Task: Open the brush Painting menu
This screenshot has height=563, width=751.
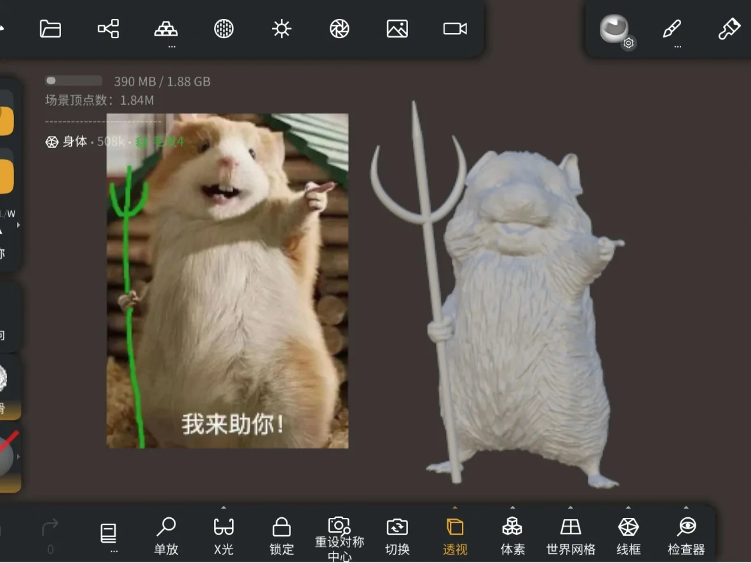Action: click(x=729, y=29)
